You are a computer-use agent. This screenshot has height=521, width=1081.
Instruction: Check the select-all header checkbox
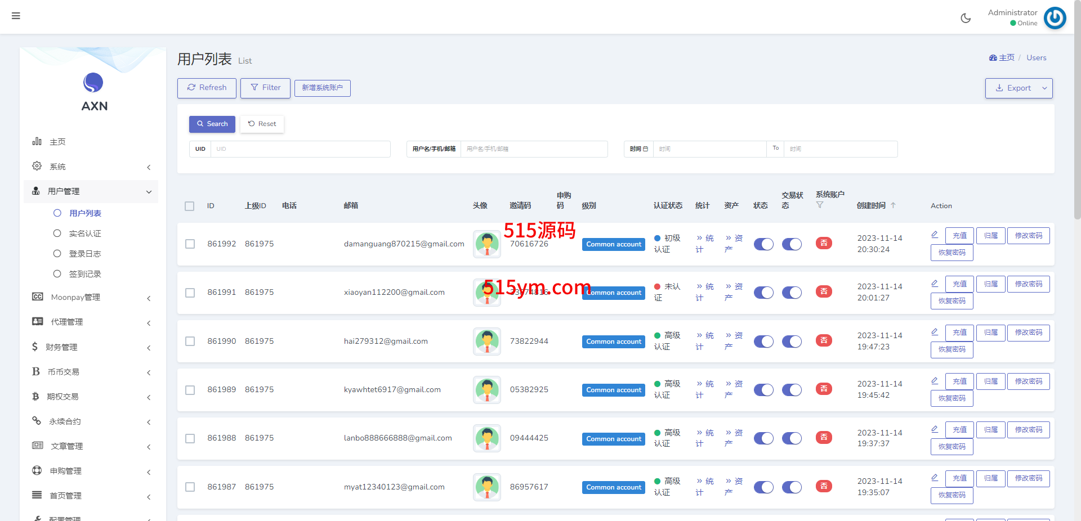190,206
